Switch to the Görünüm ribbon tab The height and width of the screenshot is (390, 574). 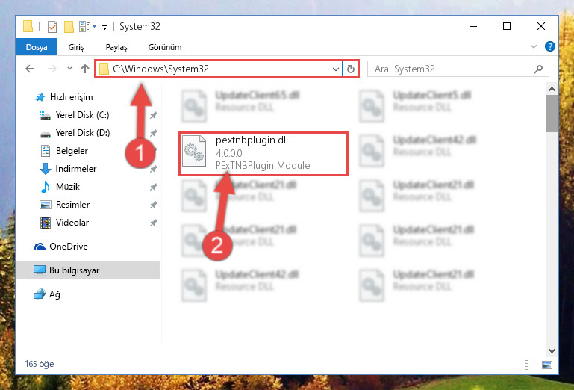pos(165,47)
